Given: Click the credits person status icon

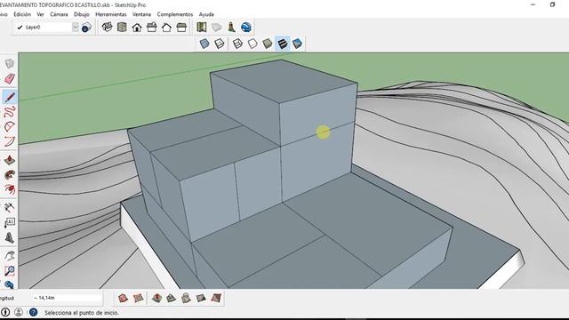Looking at the screenshot, I should [19, 312].
